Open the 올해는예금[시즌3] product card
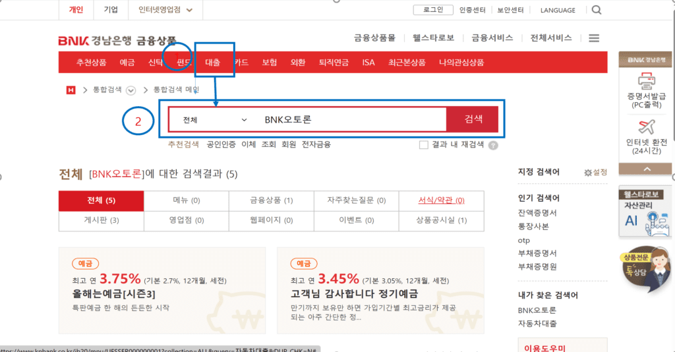Screen dimensions: 675x352 pos(162,291)
